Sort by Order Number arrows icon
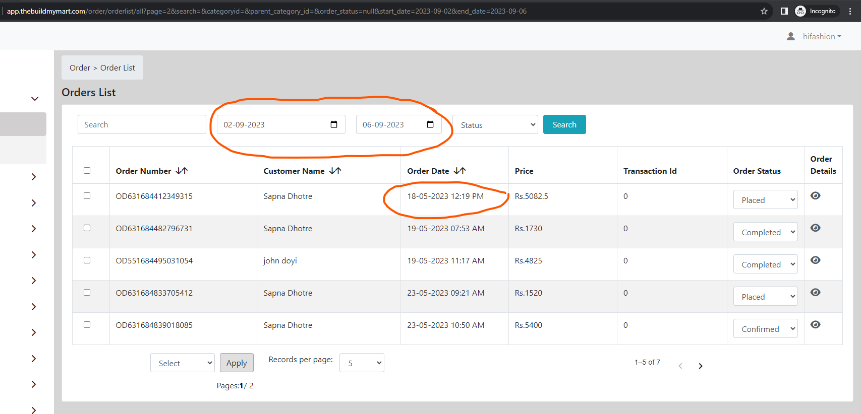 pyautogui.click(x=182, y=171)
